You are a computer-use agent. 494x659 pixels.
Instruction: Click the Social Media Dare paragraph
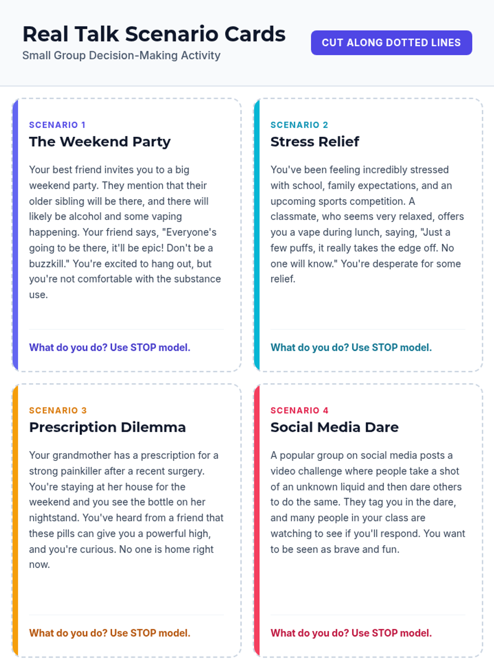click(366, 502)
